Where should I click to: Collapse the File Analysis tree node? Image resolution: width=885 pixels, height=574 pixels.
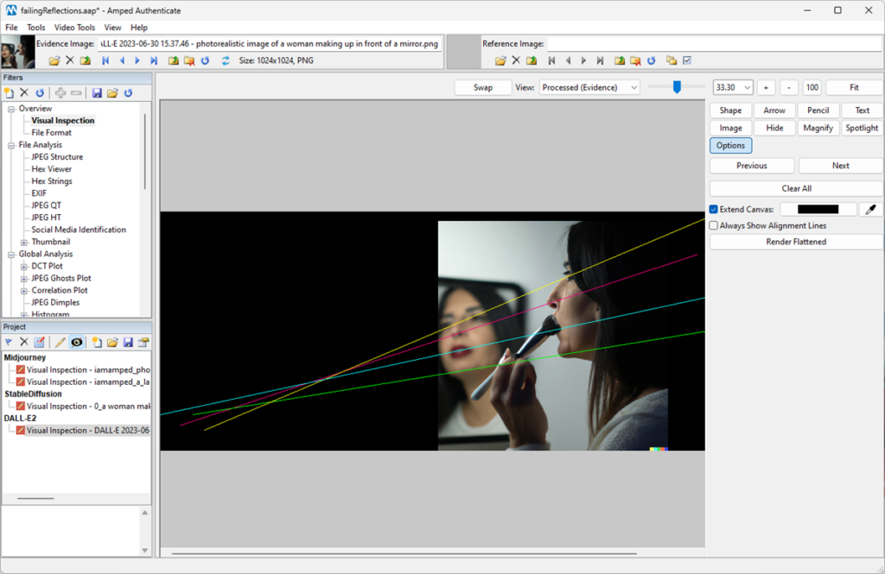pyautogui.click(x=10, y=146)
